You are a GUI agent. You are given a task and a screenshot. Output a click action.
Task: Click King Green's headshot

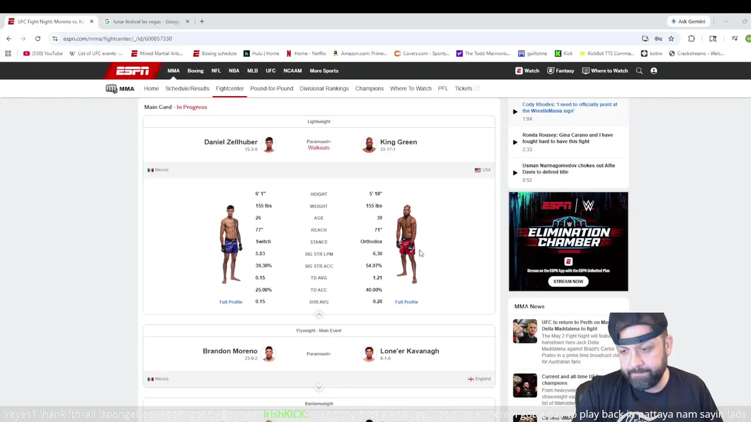click(x=368, y=144)
